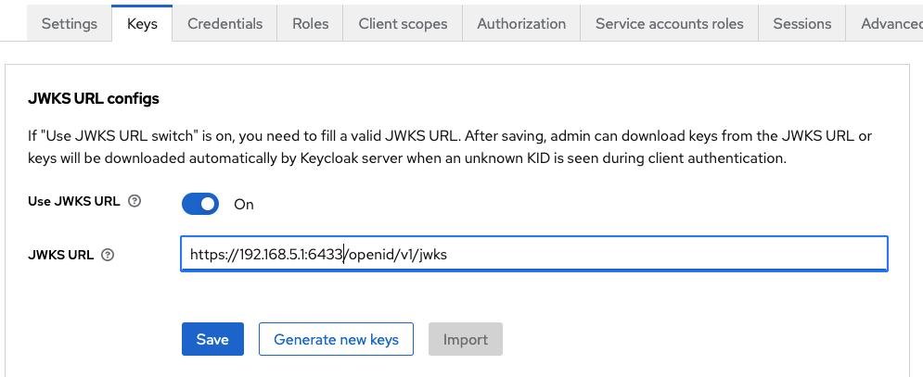
Task: Open help icon beside JWKS URL label
Action: coord(108,256)
